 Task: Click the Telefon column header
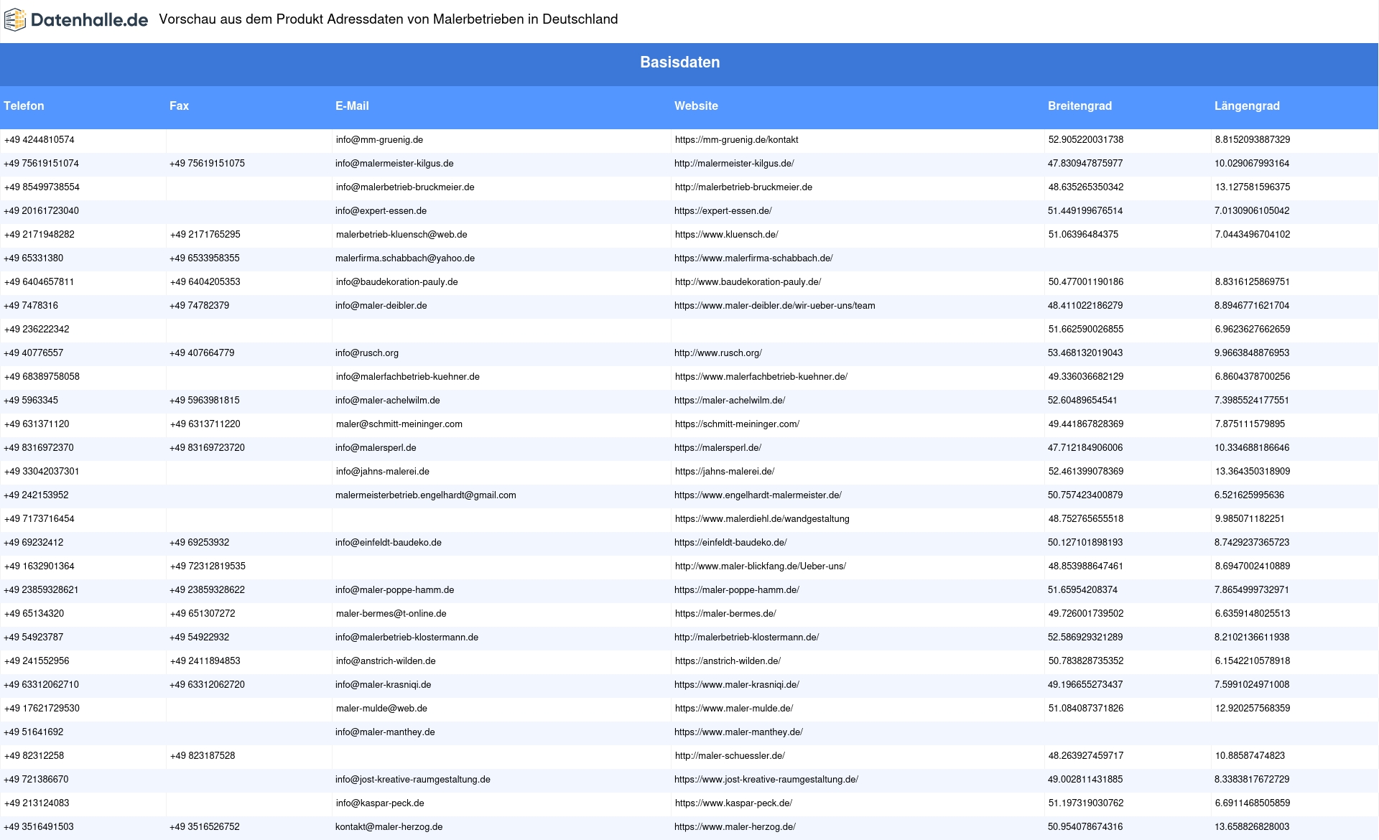(24, 106)
